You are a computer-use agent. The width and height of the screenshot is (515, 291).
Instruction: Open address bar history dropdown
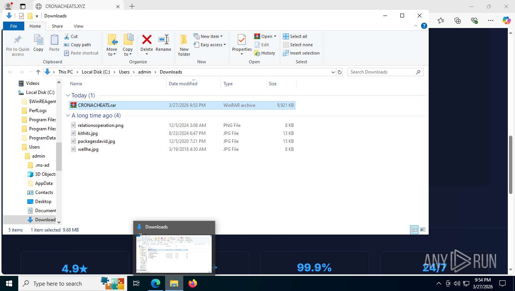(x=333, y=72)
